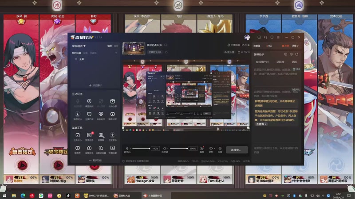Viewport: 355px width, 199px height.
Task: Click the 新人榜 ranking button
Action: click(x=229, y=52)
